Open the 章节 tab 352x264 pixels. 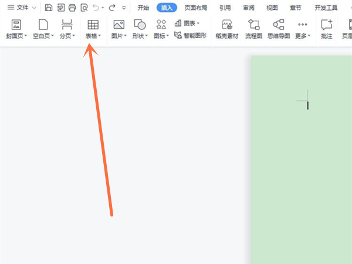coord(296,8)
